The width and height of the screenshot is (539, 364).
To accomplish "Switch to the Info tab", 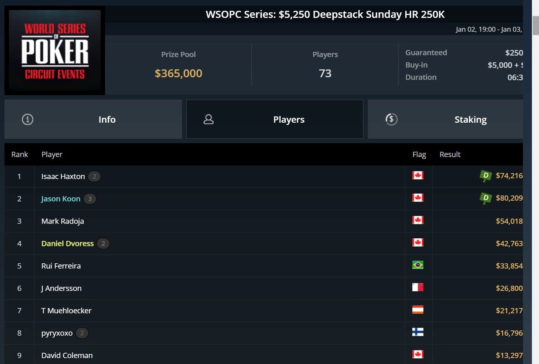I will (93, 119).
